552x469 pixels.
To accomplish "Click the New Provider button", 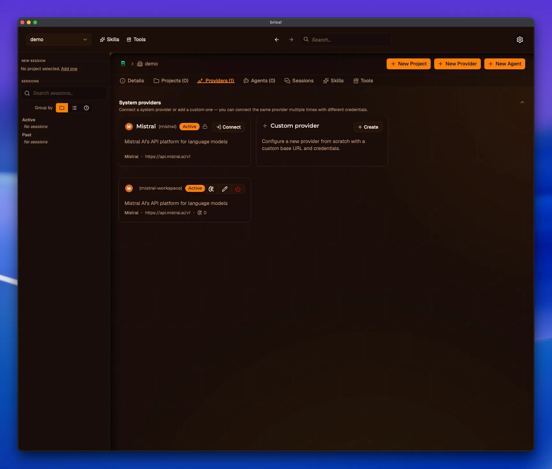I will point(457,64).
